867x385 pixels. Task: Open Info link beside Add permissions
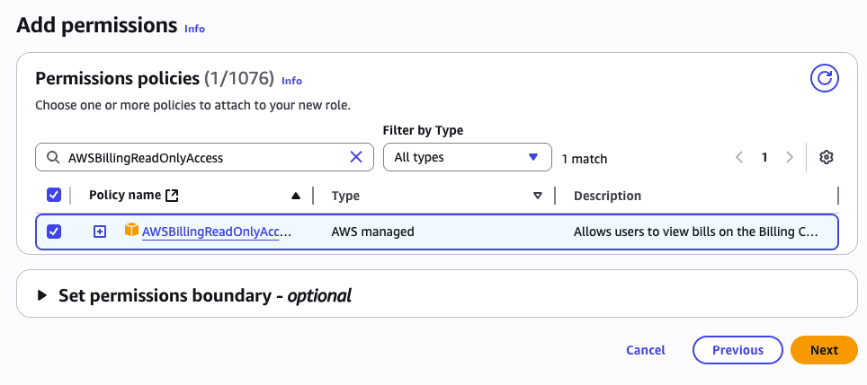[x=194, y=29]
